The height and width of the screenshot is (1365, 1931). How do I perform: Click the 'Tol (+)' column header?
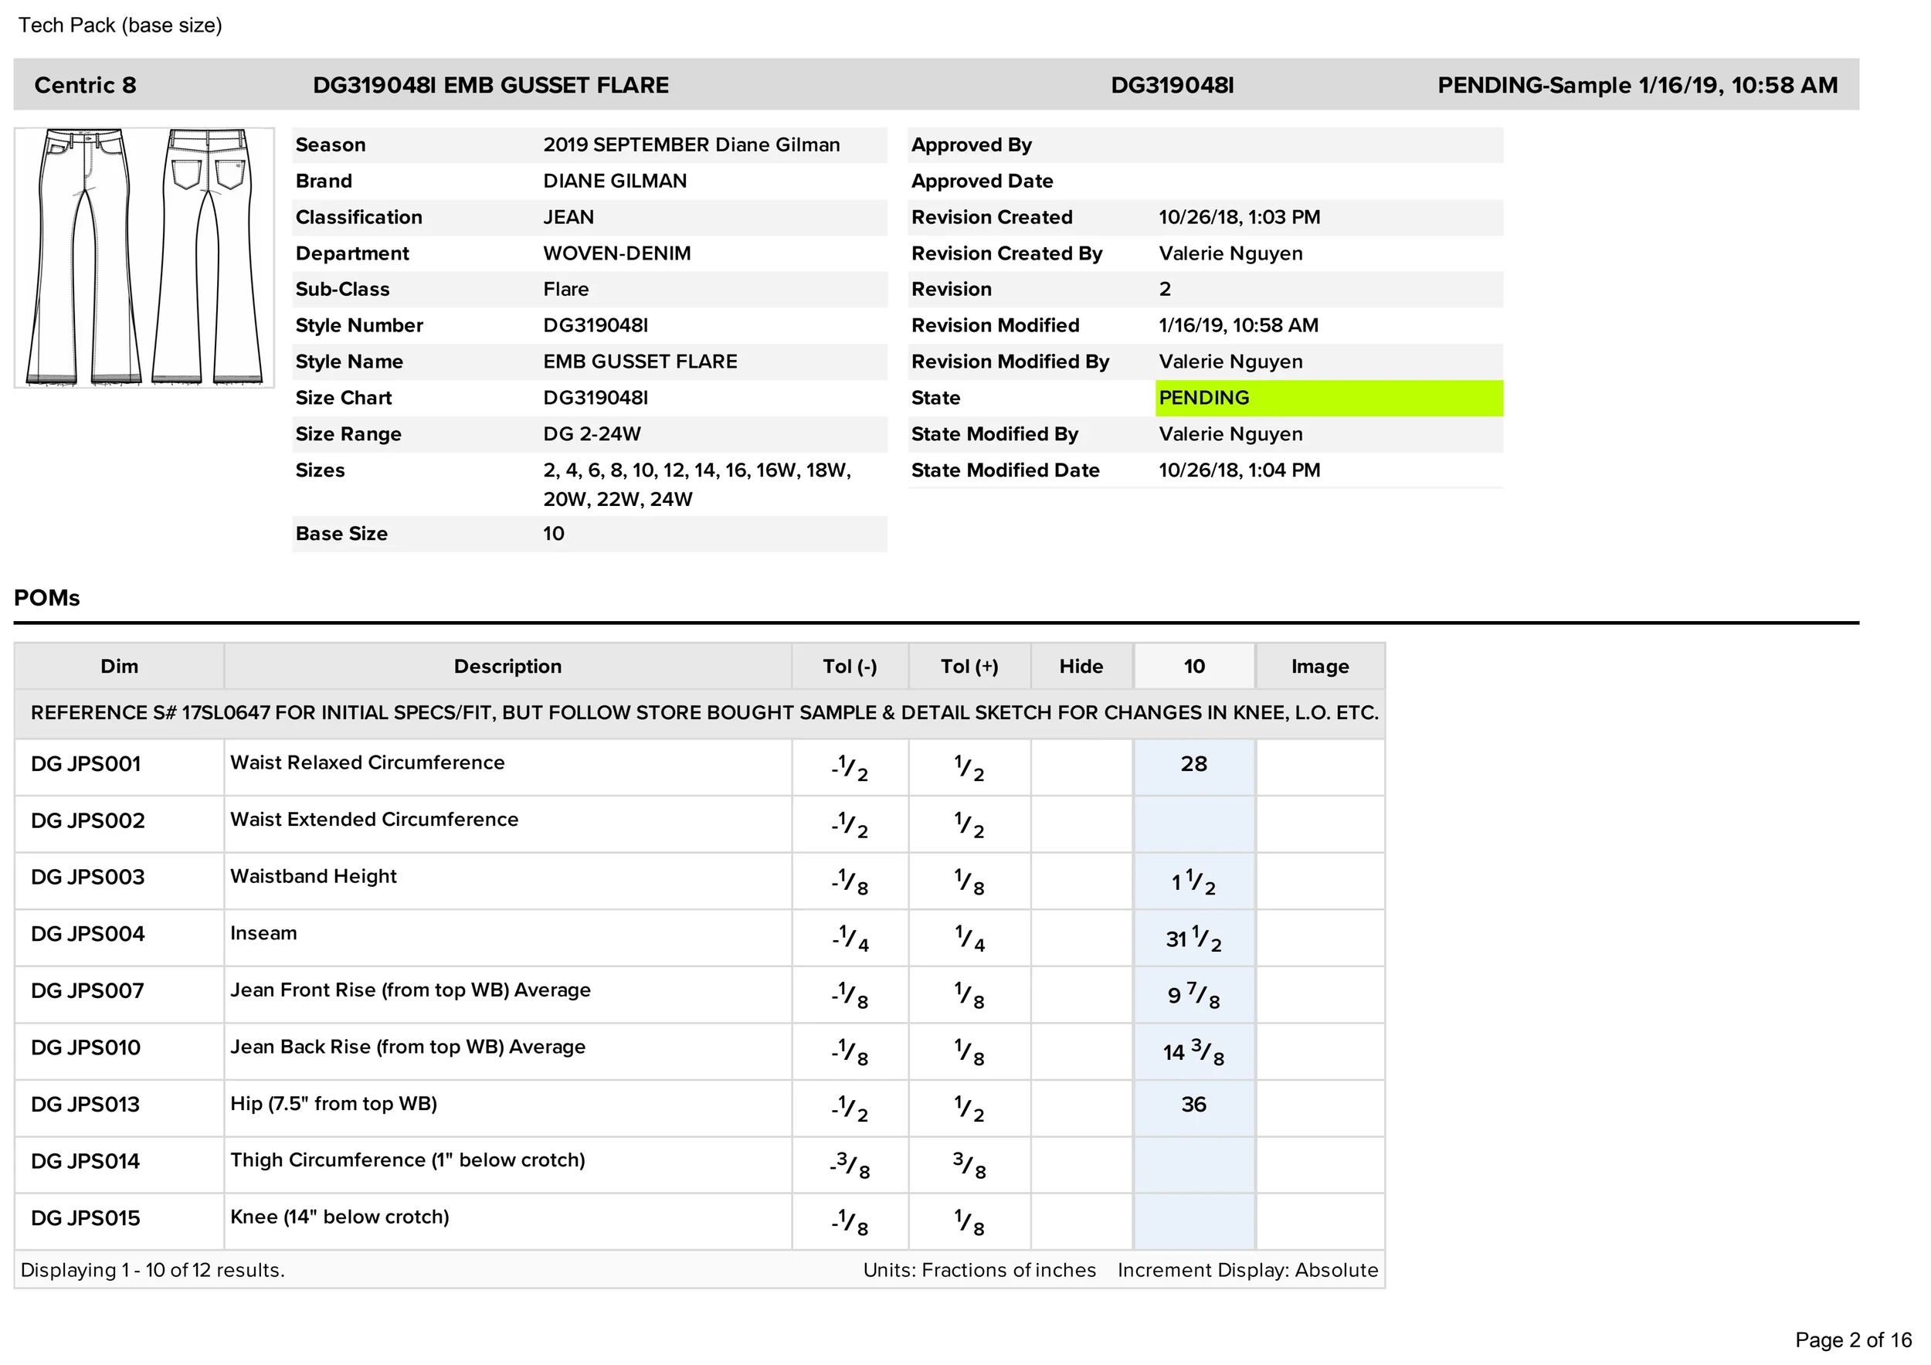click(x=969, y=666)
